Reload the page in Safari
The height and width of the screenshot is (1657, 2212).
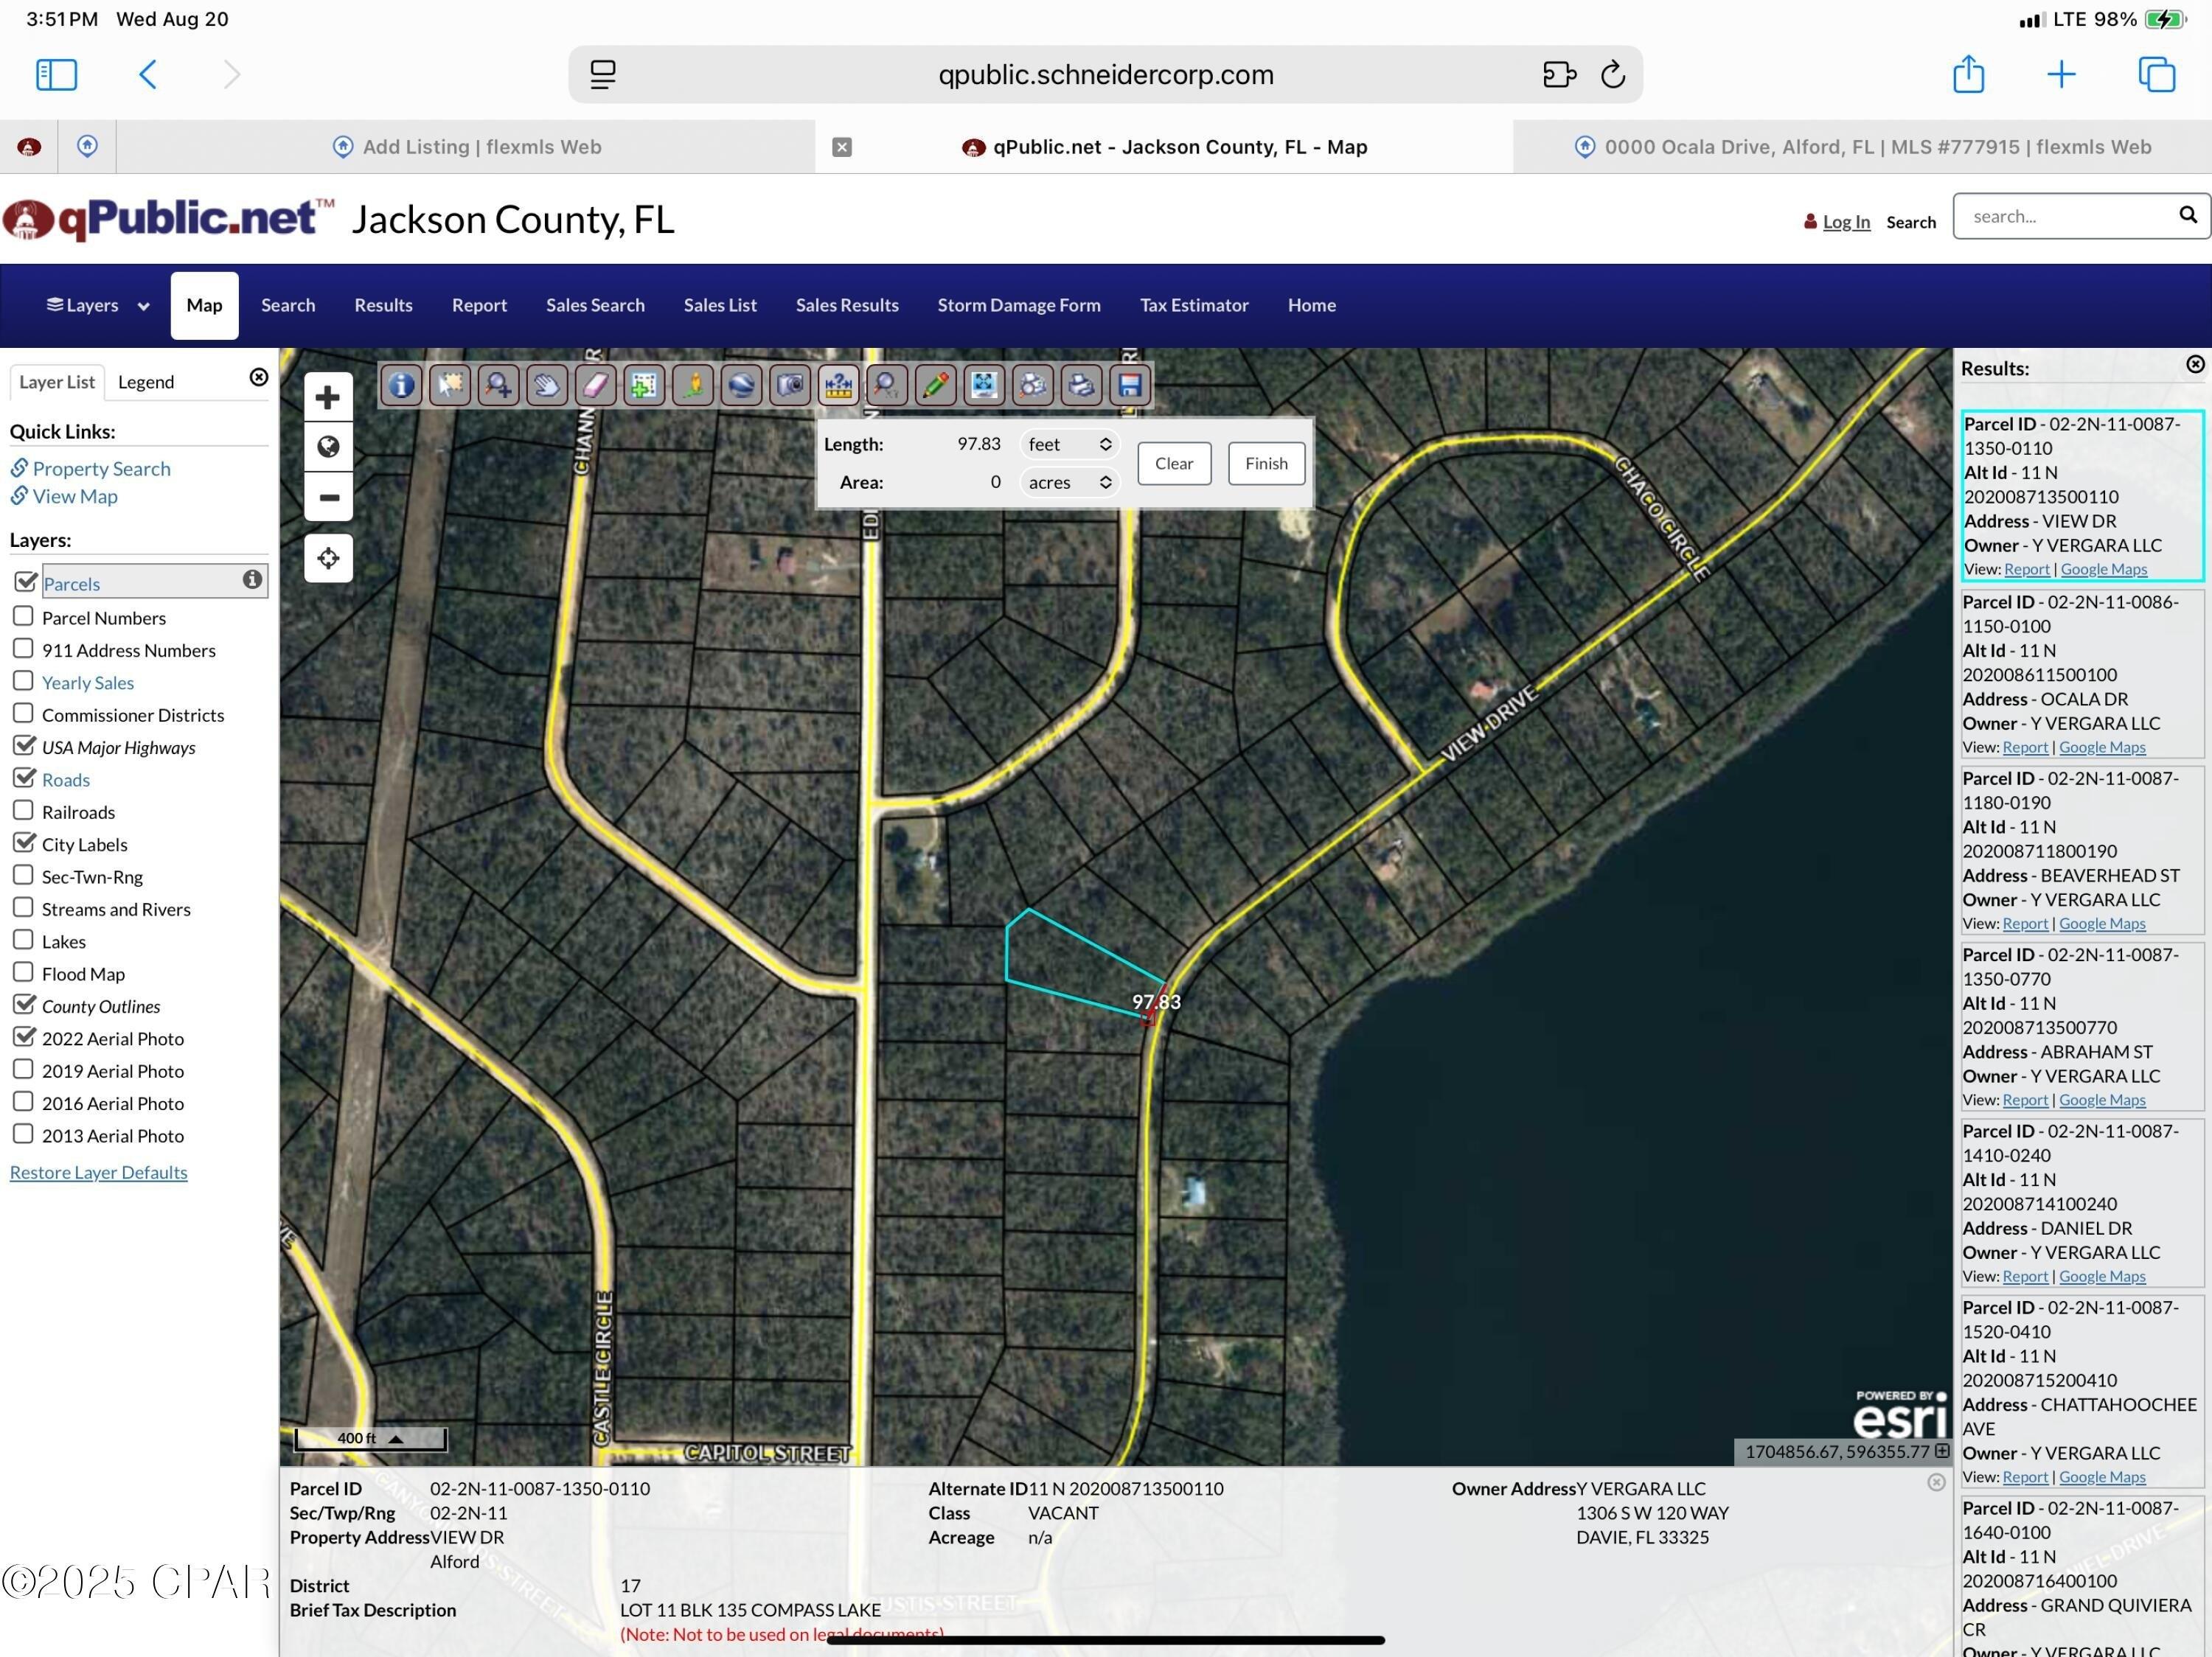1612,74
